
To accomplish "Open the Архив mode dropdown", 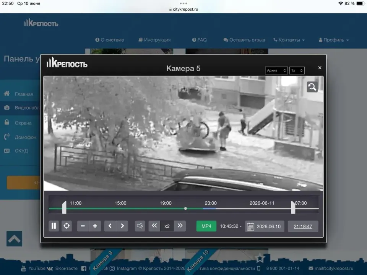I will (276, 70).
